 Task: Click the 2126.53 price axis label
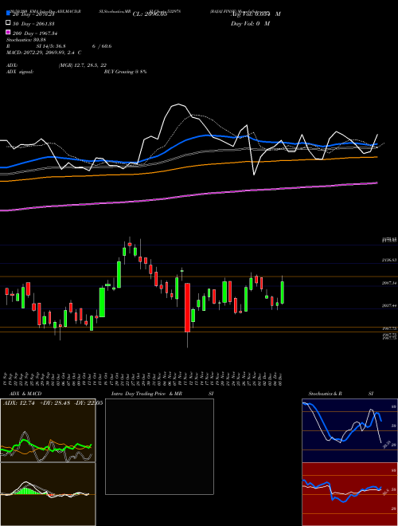coord(389,260)
